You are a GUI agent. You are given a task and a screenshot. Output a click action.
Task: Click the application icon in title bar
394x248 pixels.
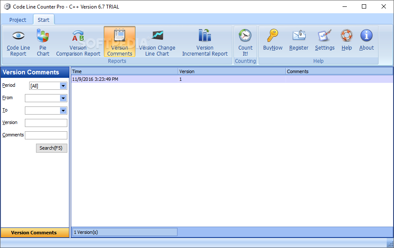tap(7, 6)
